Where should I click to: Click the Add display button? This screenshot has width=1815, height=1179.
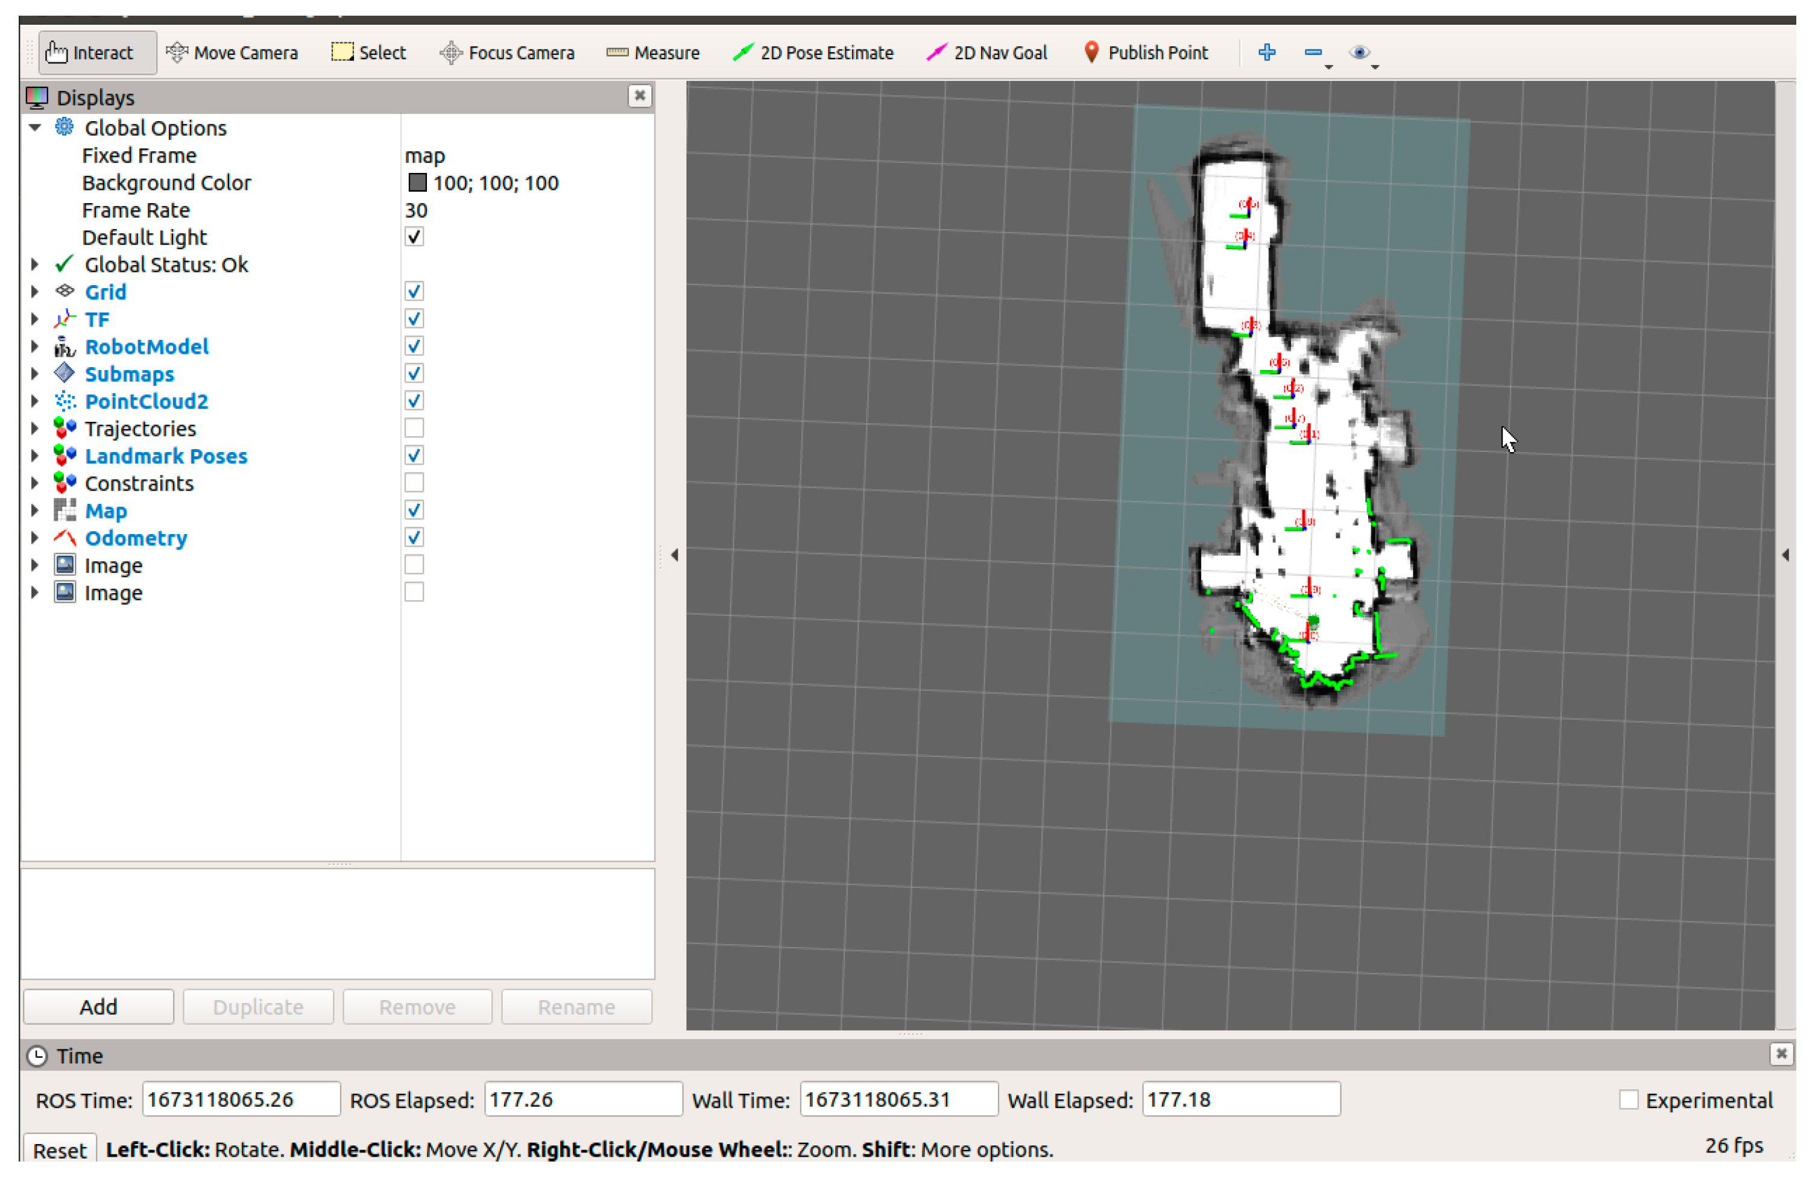98,1007
